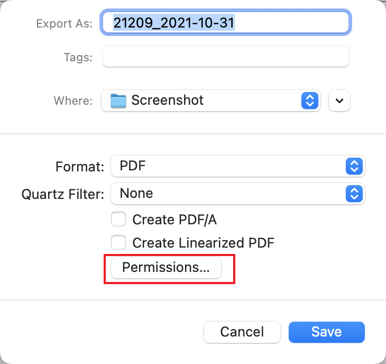Tick the Create Linearized PDF checkbox
This screenshot has width=386, height=364.
click(118, 243)
